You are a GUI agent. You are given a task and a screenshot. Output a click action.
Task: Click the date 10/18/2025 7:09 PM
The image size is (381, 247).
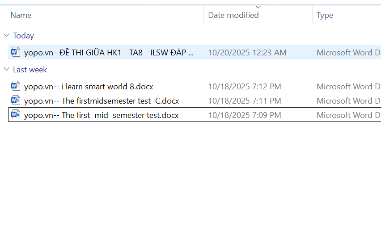pos(245,115)
